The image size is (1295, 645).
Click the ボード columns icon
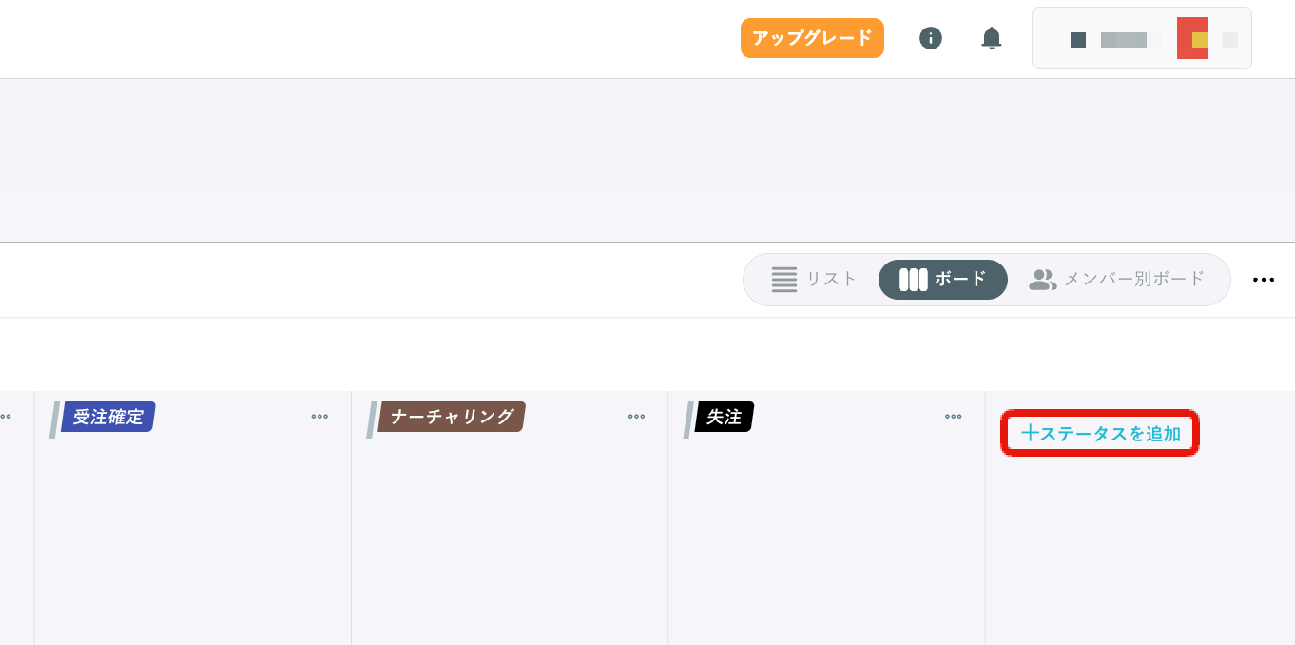[x=913, y=280]
